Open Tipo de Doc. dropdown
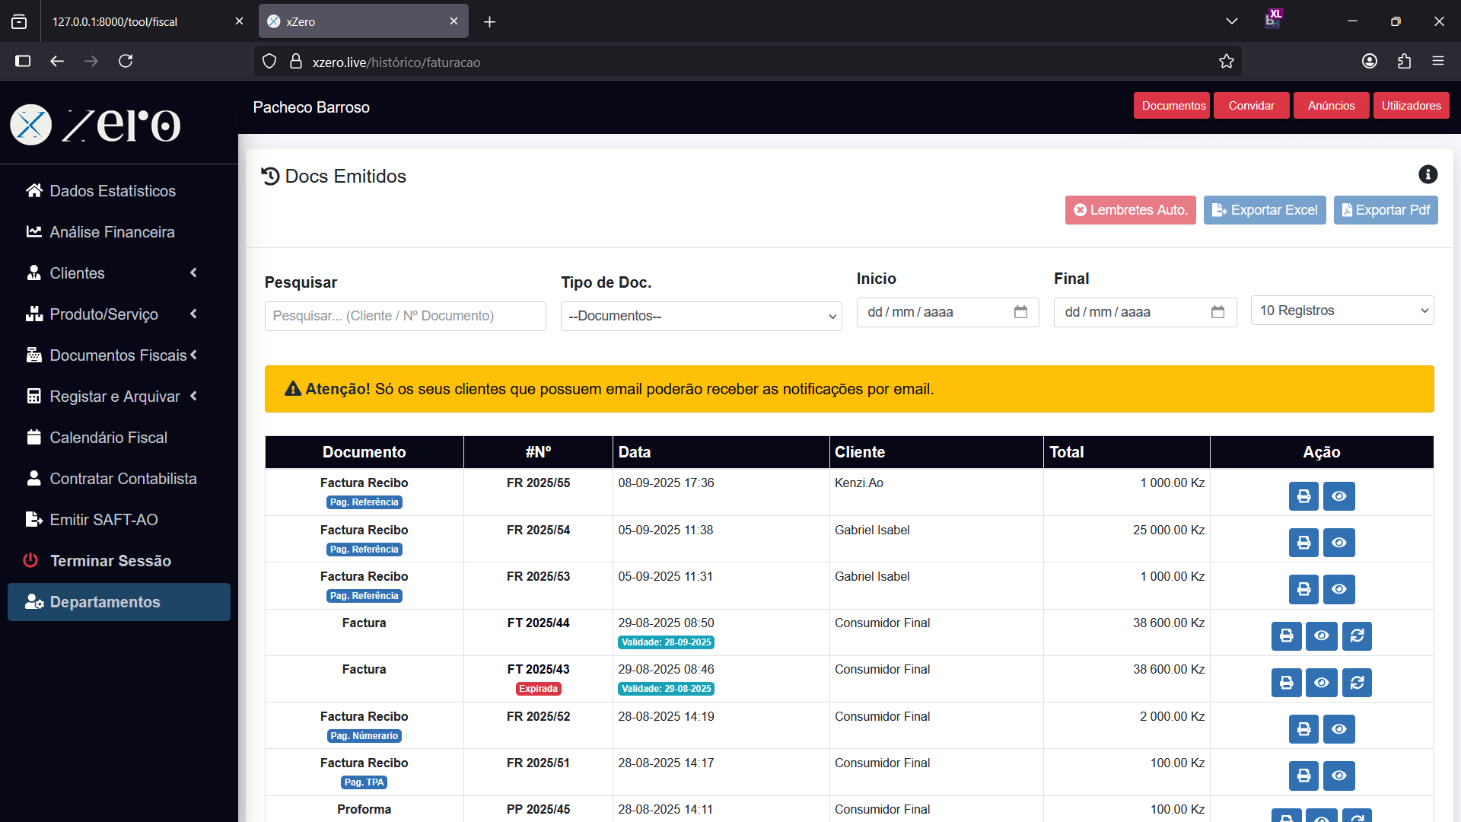The image size is (1461, 822). [701, 316]
